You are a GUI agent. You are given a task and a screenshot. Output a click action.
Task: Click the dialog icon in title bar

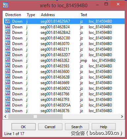pos(6,5)
